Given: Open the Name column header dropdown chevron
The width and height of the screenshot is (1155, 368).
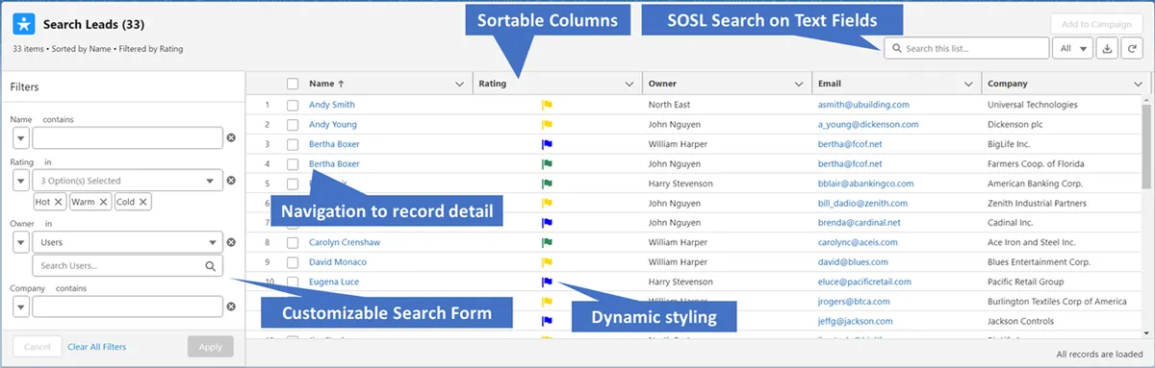Looking at the screenshot, I should coord(459,85).
